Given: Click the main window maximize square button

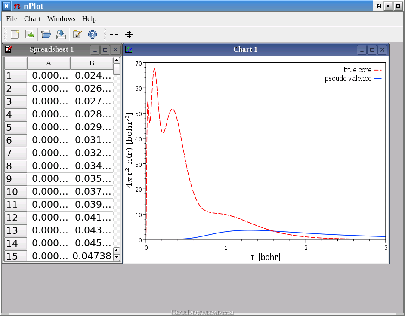Looking at the screenshot, I should click(398, 6).
